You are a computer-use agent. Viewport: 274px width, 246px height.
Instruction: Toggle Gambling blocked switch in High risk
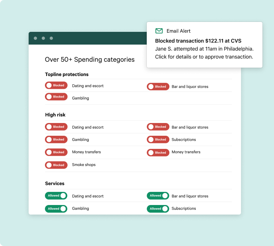(x=56, y=140)
